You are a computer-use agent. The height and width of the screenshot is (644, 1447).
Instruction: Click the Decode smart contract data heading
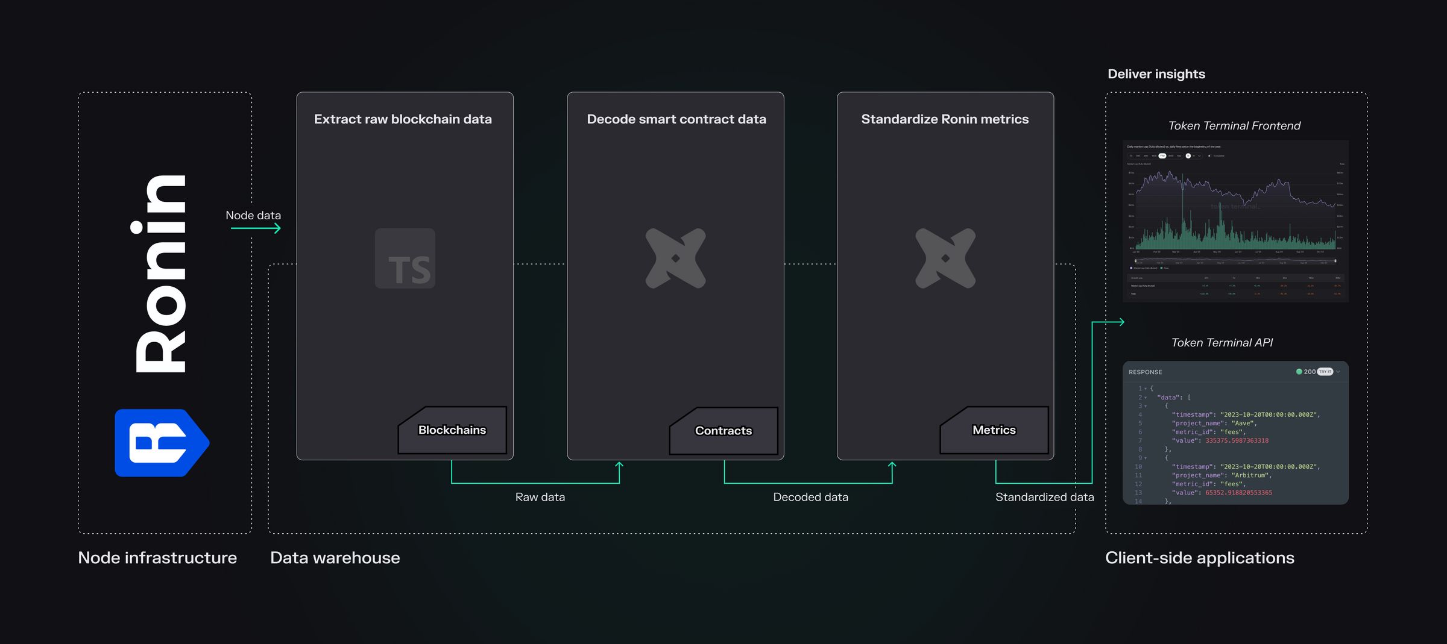676,119
